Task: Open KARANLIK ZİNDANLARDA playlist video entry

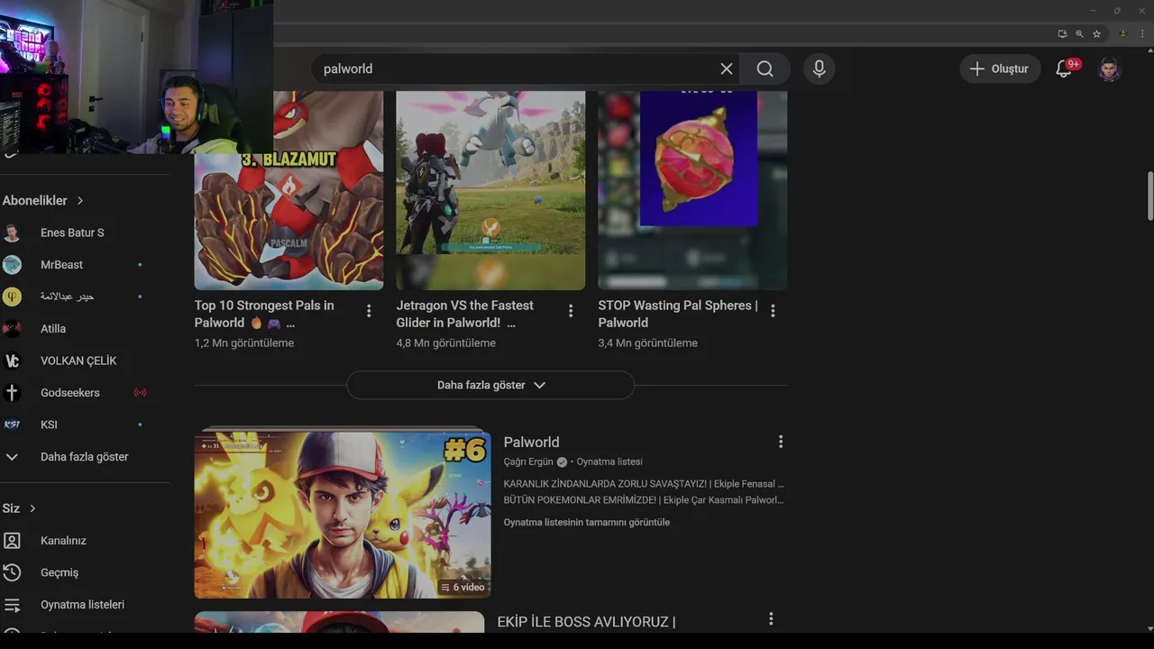Action: click(x=644, y=484)
